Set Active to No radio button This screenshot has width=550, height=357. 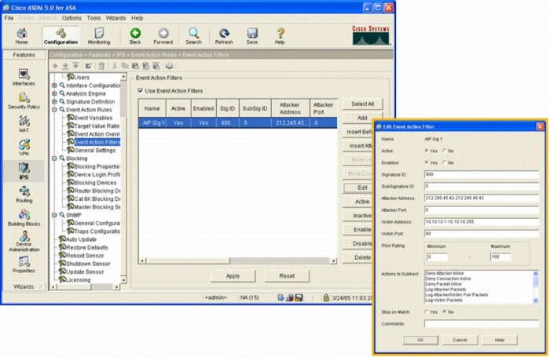coord(445,151)
